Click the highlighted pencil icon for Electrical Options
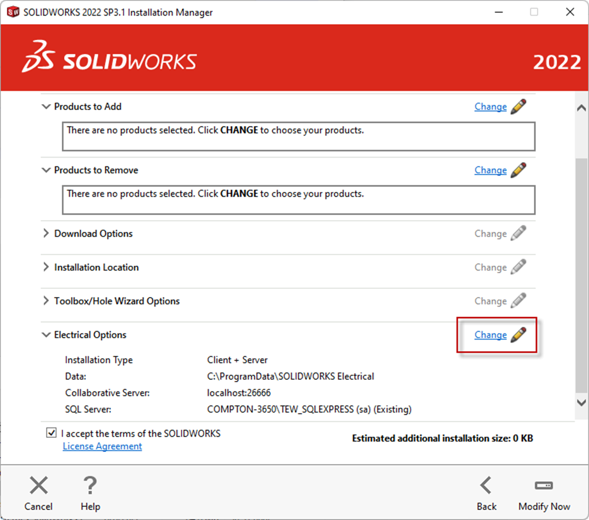This screenshot has height=520, width=589. 519,335
